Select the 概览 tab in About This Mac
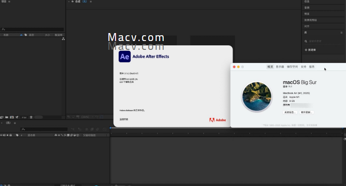This screenshot has height=186, width=346. click(x=270, y=67)
